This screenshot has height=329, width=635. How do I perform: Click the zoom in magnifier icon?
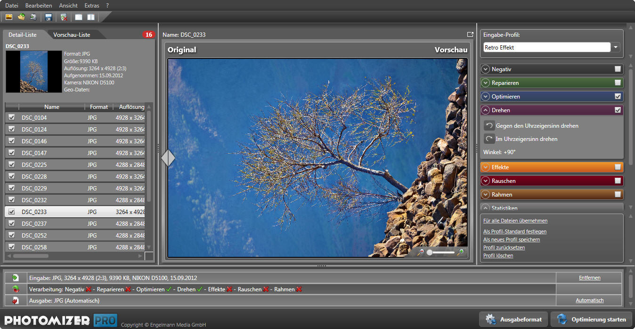click(x=460, y=253)
